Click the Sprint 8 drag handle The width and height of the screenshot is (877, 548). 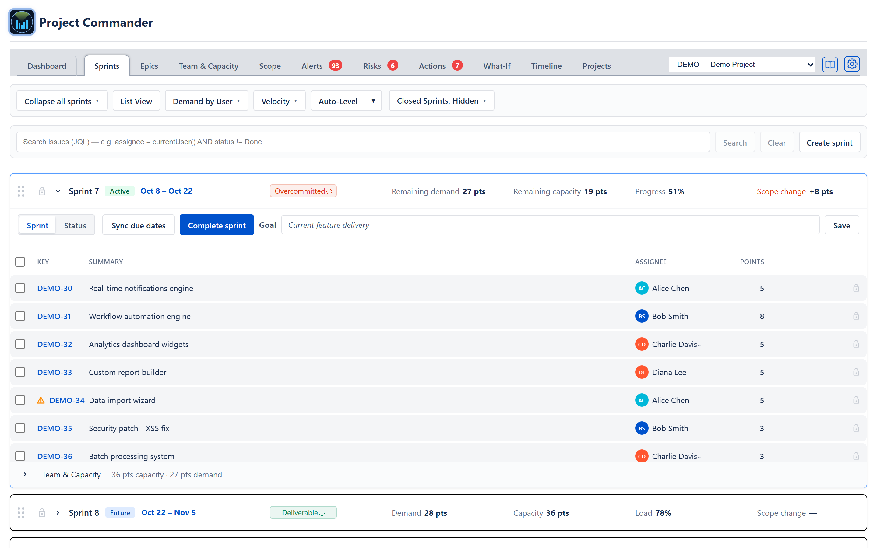tap(21, 512)
